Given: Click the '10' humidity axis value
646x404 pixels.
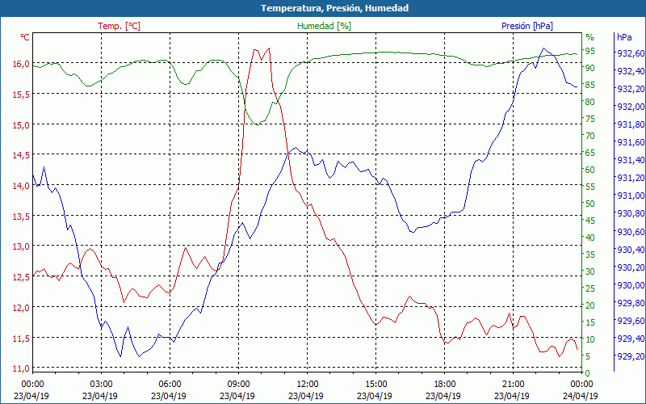Looking at the screenshot, I should pyautogui.click(x=590, y=339).
